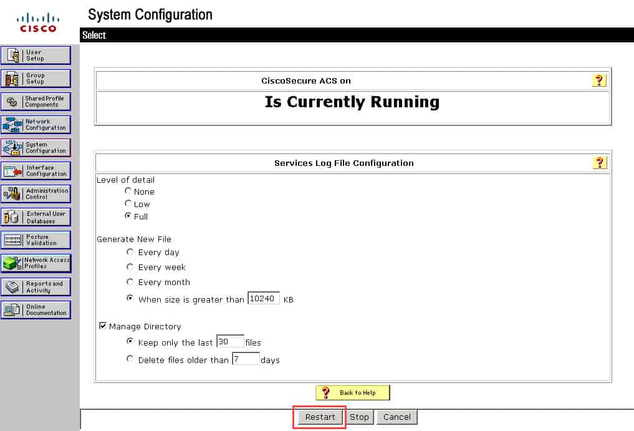This screenshot has width=634, height=431.
Task: Select Low level of detail
Action: coord(128,204)
